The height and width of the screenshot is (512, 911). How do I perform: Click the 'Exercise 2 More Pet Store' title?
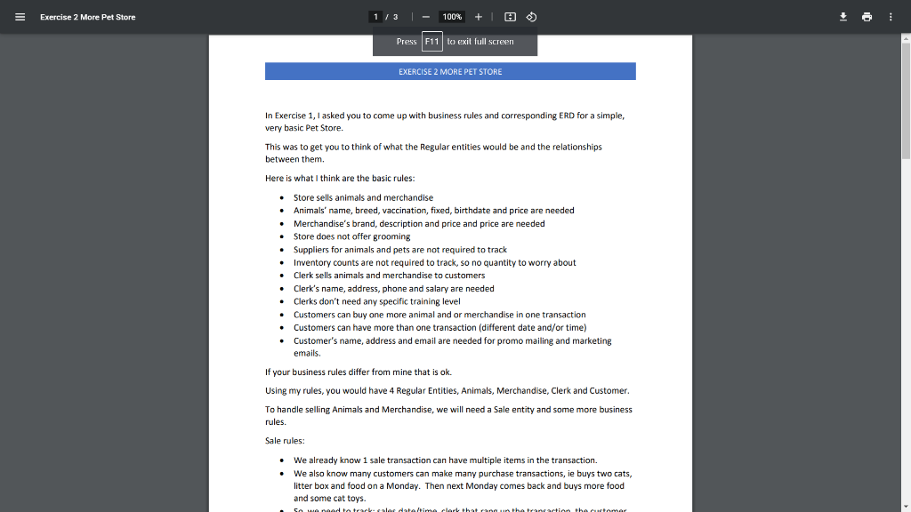click(88, 17)
